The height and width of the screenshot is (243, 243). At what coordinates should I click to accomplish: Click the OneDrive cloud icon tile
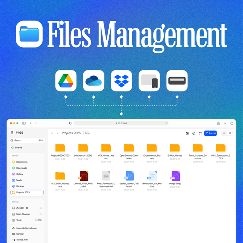[94, 81]
